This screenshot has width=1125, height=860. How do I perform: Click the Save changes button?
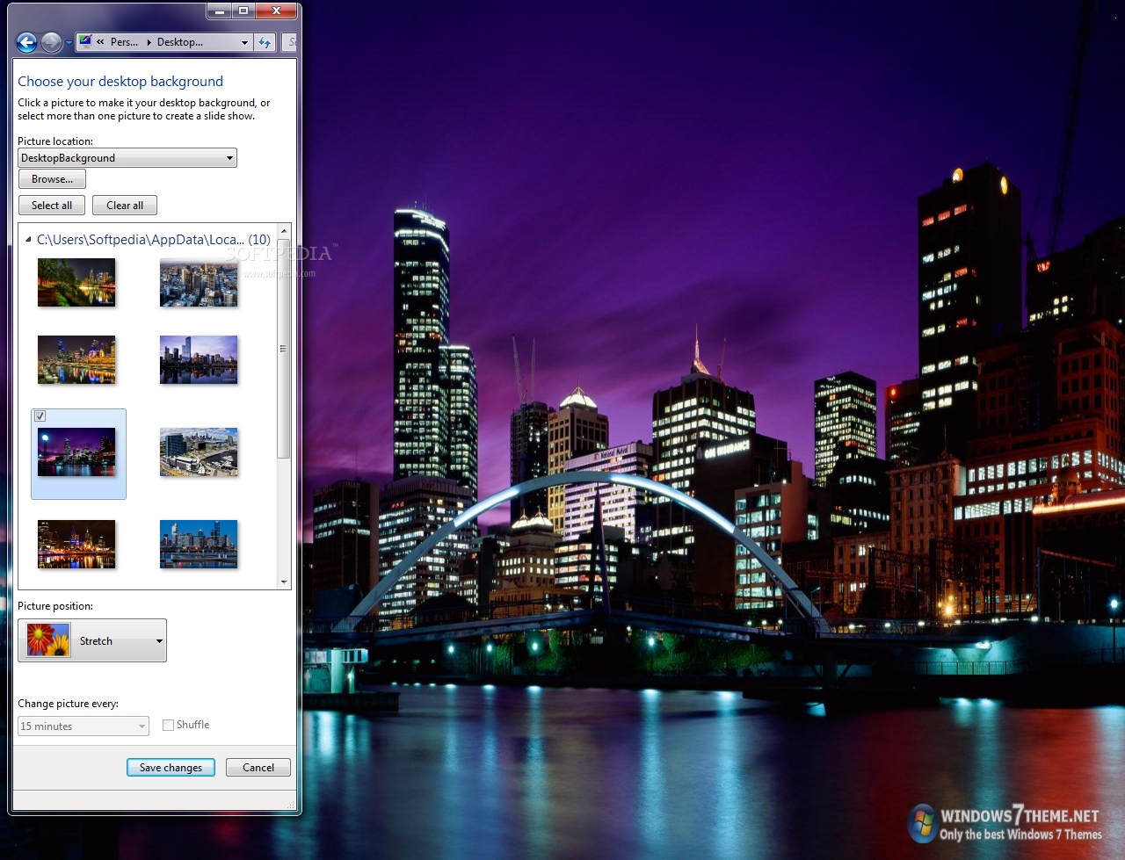(x=171, y=768)
